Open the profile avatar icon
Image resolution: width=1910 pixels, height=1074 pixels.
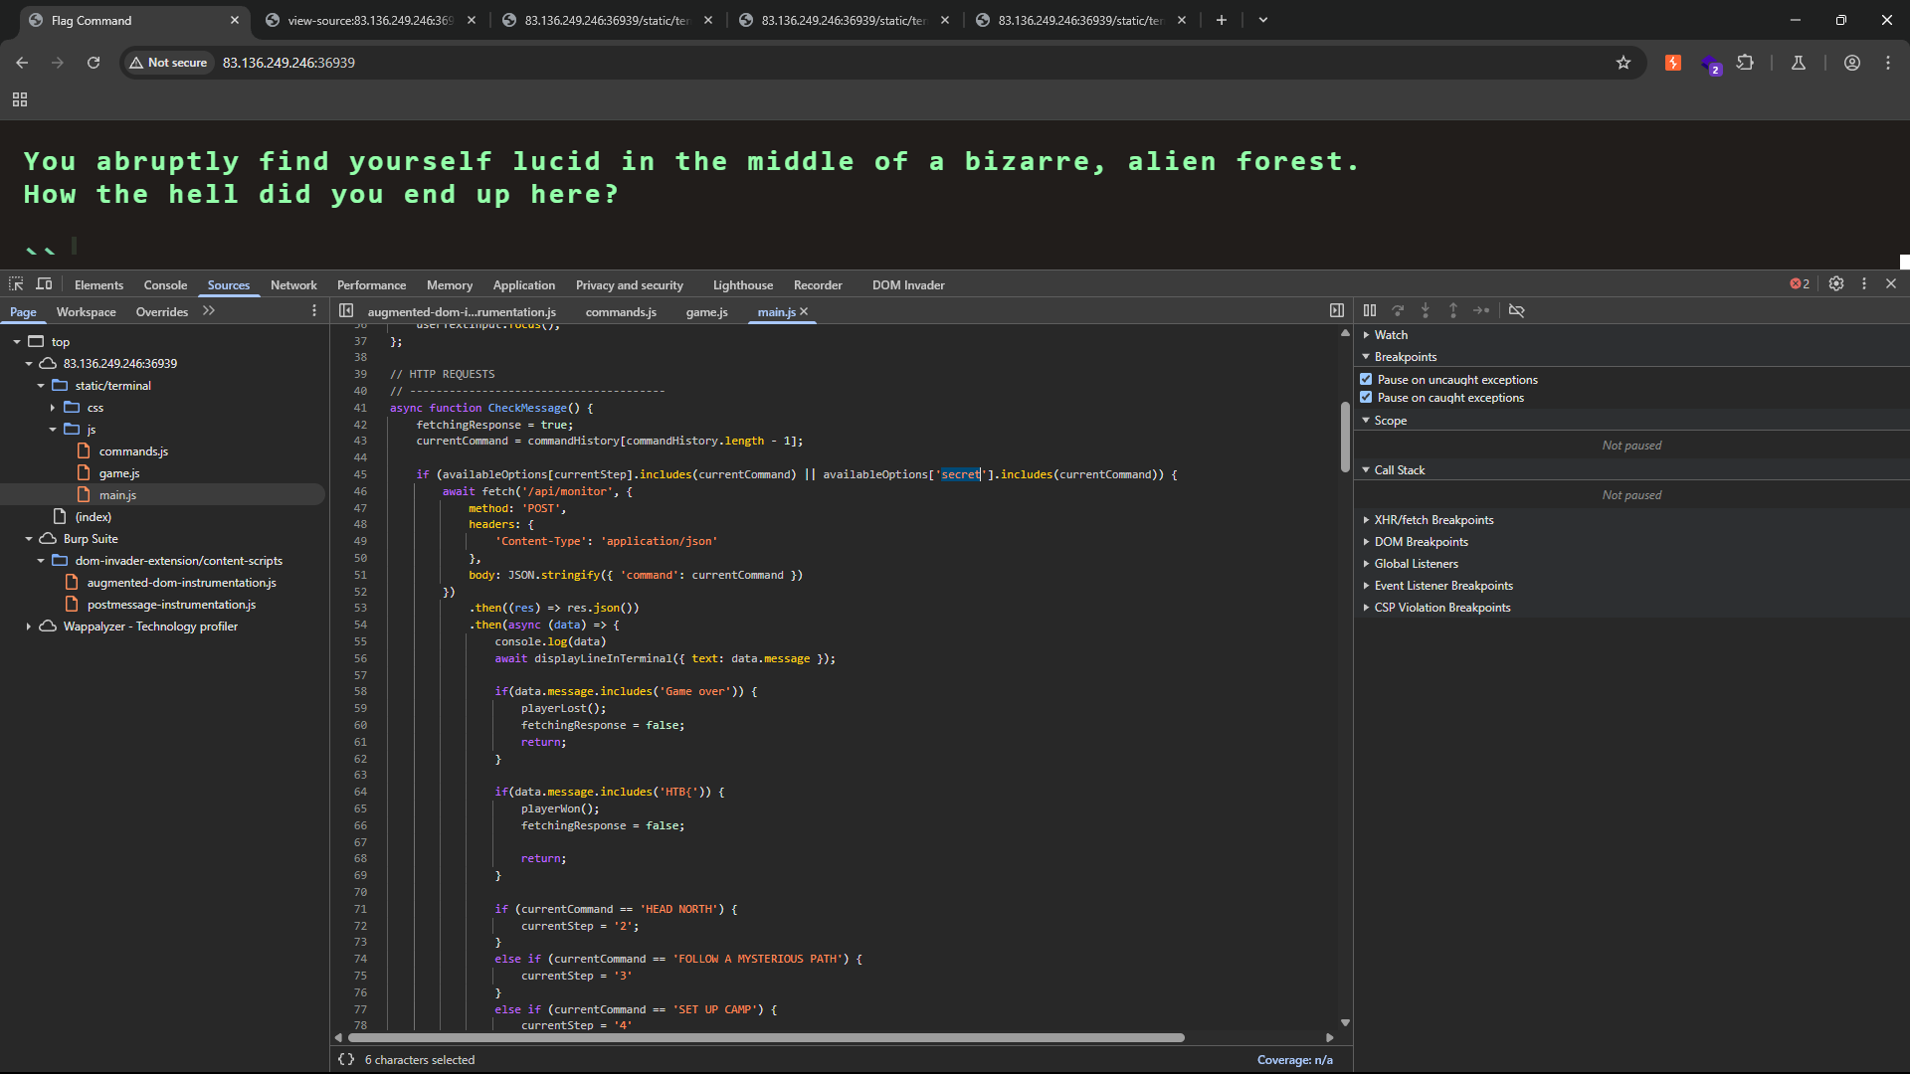(1852, 63)
